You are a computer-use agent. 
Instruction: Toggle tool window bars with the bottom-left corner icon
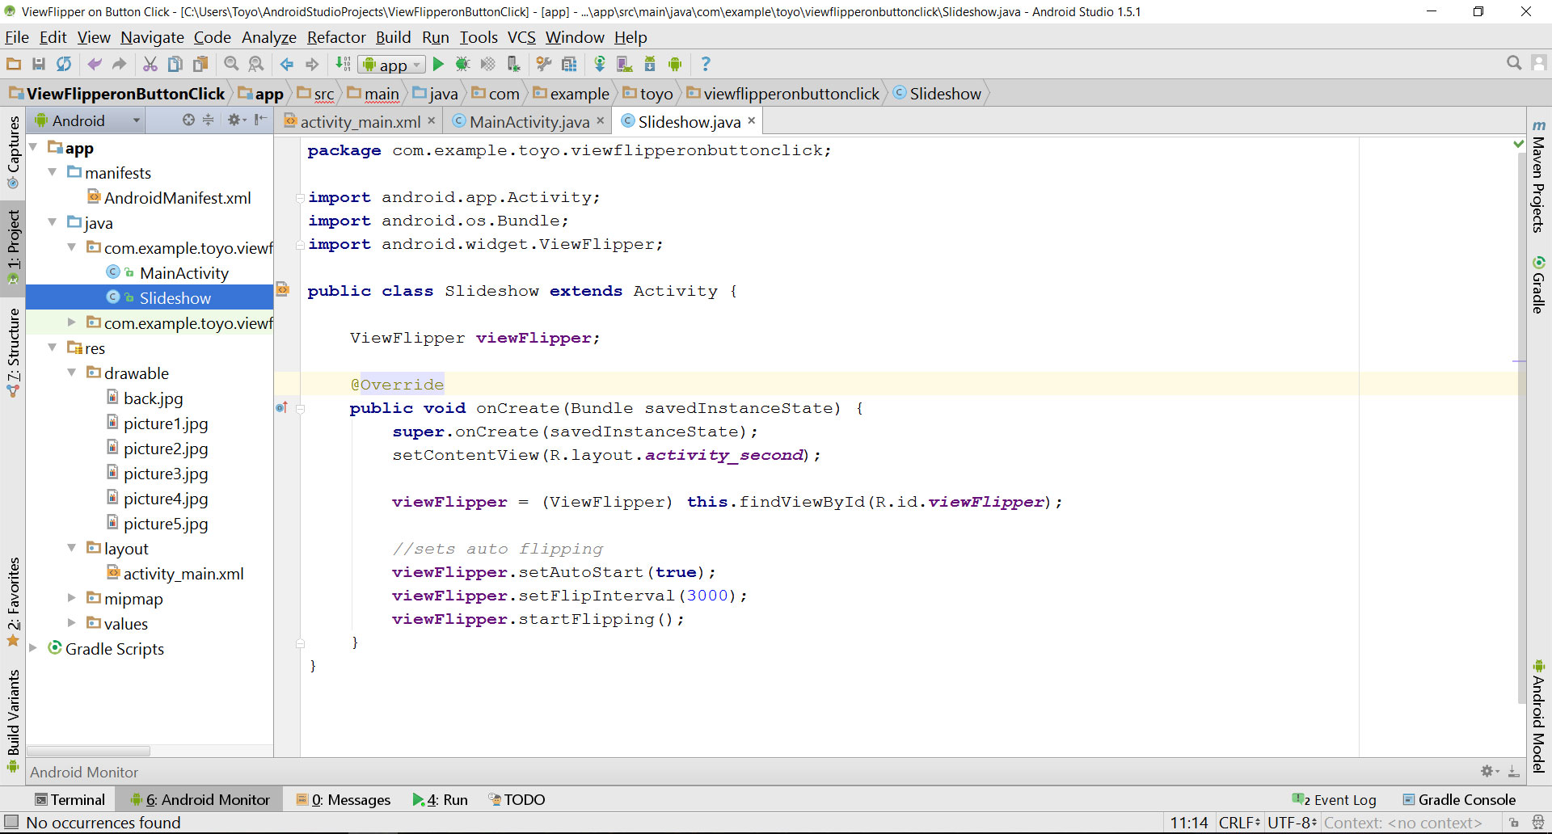coord(11,822)
